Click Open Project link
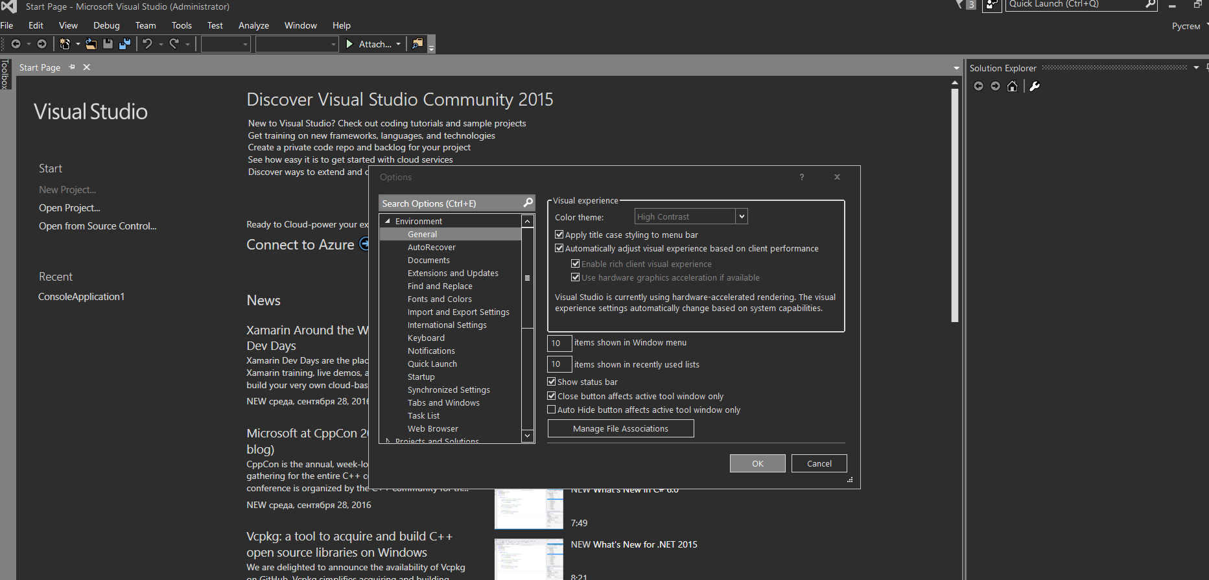 click(69, 208)
